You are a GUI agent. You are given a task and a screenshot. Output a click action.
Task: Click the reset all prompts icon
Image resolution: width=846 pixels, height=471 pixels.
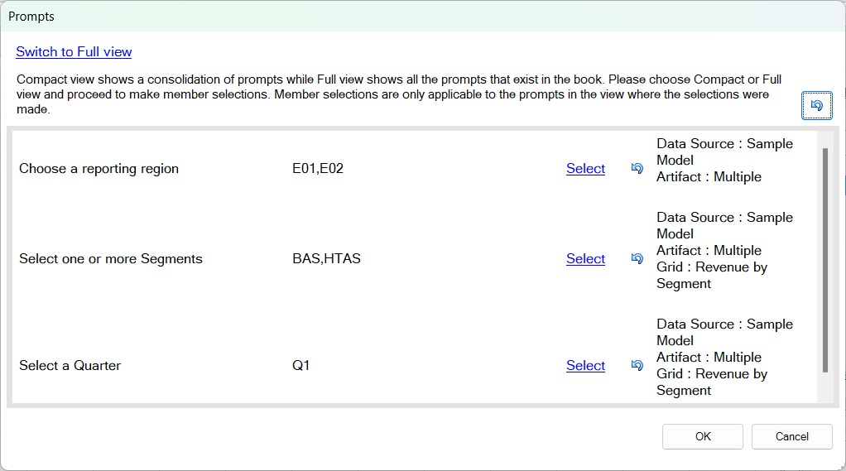click(x=817, y=105)
